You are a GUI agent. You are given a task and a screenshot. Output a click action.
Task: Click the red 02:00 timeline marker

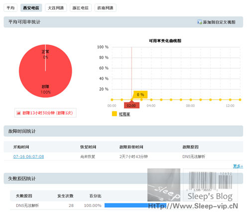tap(131, 106)
